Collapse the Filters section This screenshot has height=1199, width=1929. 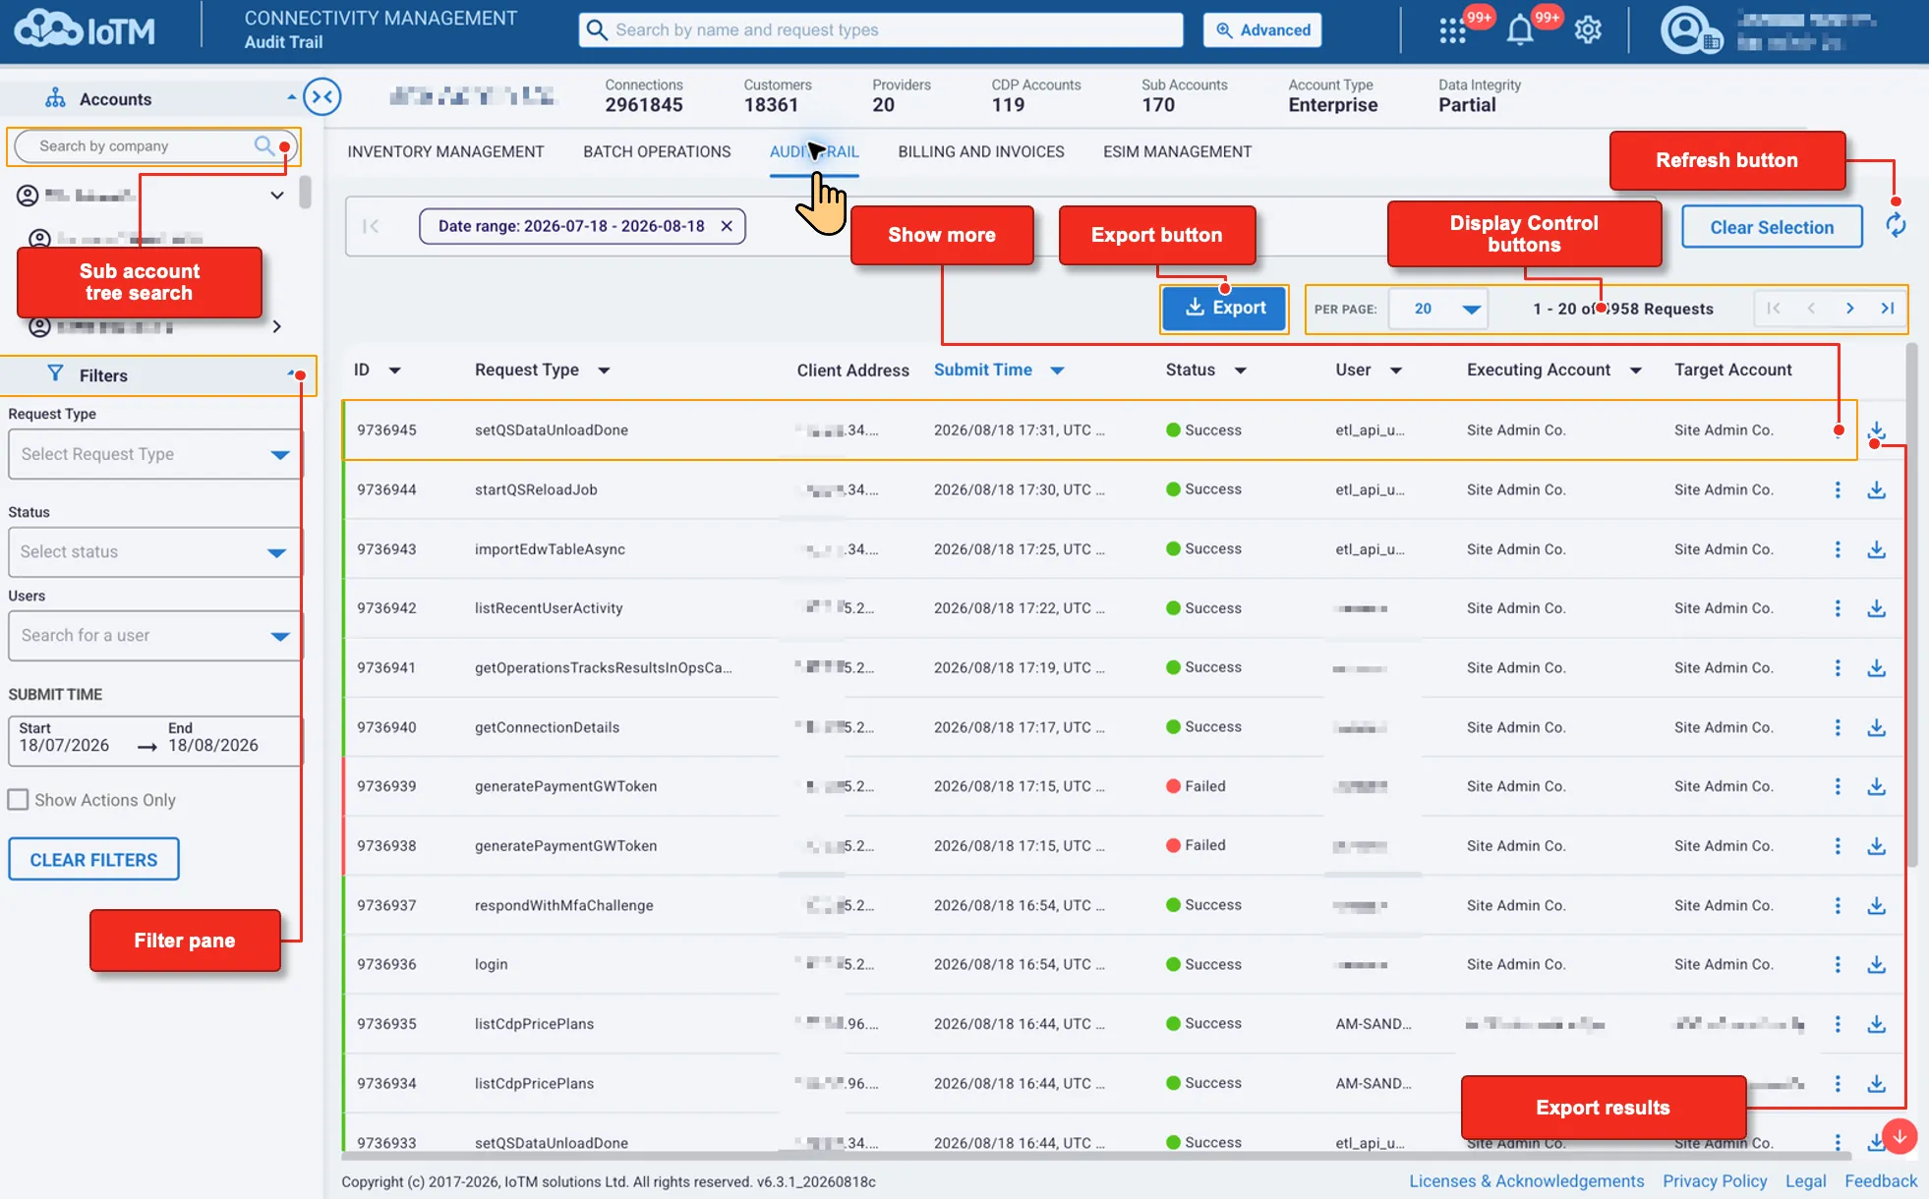click(x=291, y=373)
